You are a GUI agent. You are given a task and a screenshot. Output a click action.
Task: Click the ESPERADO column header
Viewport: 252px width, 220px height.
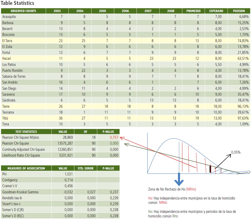216,11
